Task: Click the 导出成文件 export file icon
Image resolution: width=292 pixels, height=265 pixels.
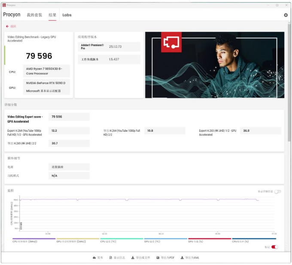Action: (133, 258)
